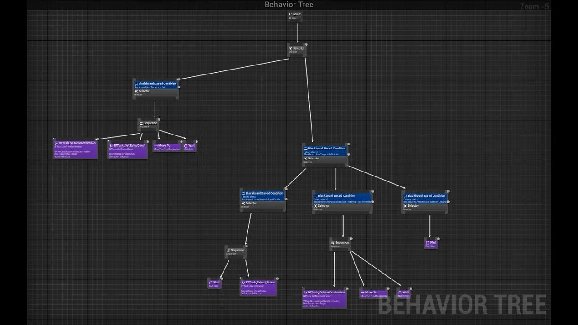Select the 'HasTarget is Is Set' Blackboard decorator
Screen dimensions: 578x325
click(x=156, y=85)
